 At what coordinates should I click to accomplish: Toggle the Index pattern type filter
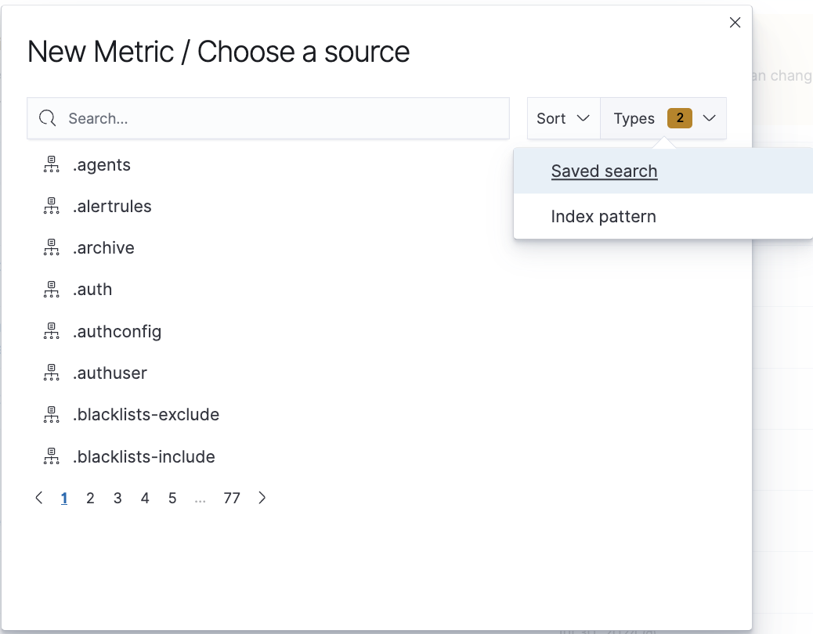point(603,217)
